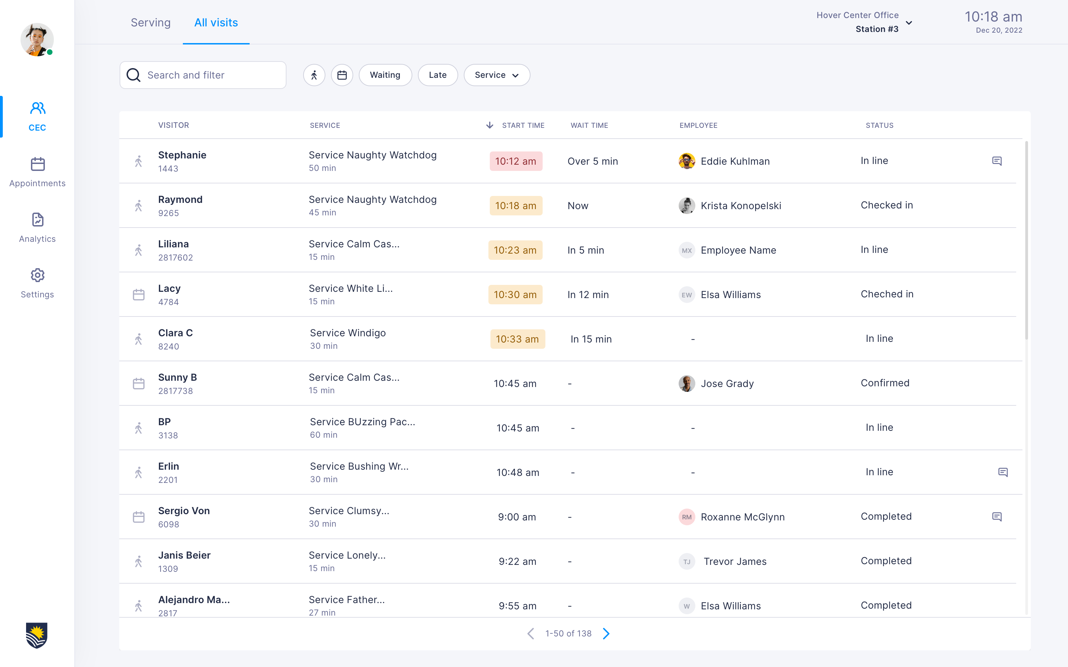Click Eddie Kuhlman's employee avatar
1068x667 pixels.
point(687,162)
